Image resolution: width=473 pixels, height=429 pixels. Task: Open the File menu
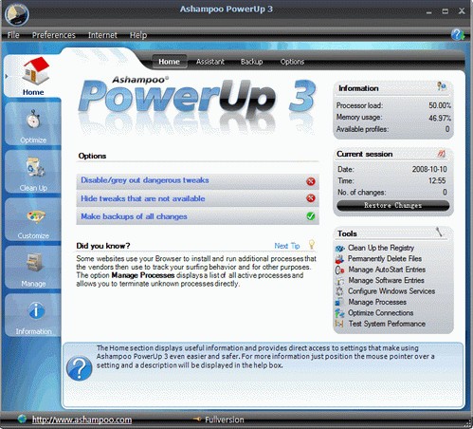tap(13, 35)
